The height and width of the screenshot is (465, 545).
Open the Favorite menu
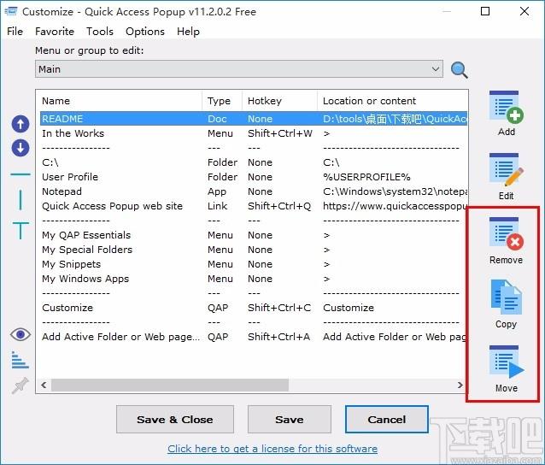[x=55, y=32]
